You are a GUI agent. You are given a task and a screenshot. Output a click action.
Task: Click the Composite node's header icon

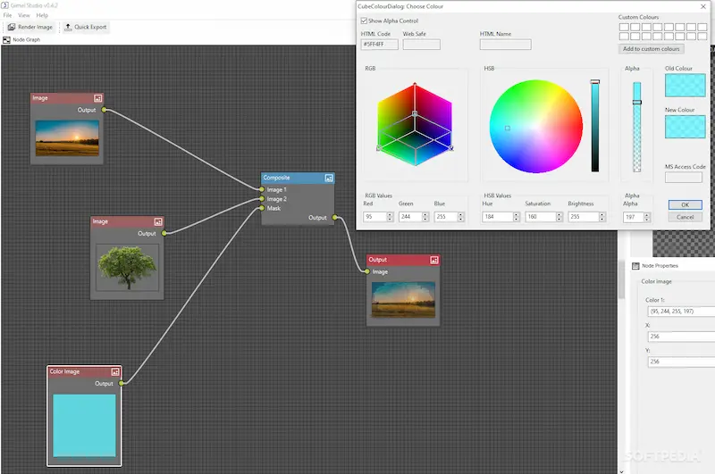tap(329, 178)
